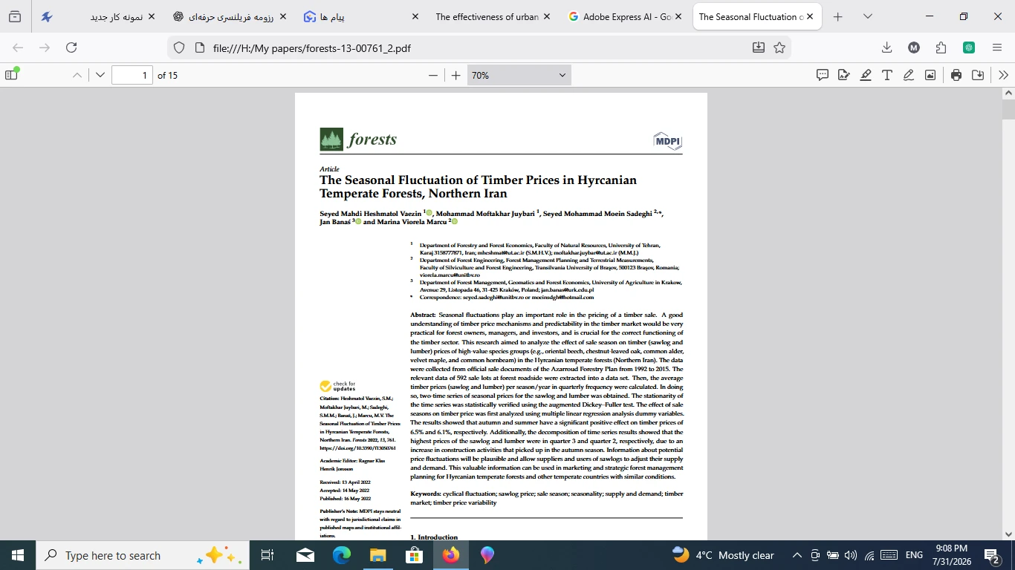Open notification center with 2 alerts
1015x570 pixels.
992,555
